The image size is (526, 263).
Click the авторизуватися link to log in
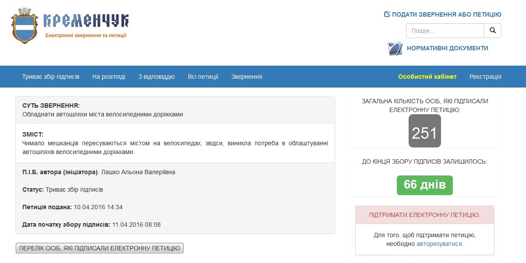pyautogui.click(x=439, y=244)
